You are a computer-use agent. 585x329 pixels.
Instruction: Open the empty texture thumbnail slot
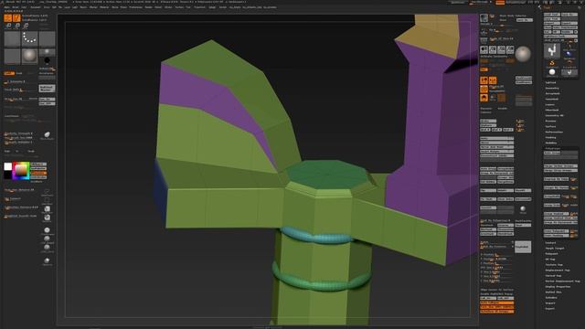coord(12,57)
